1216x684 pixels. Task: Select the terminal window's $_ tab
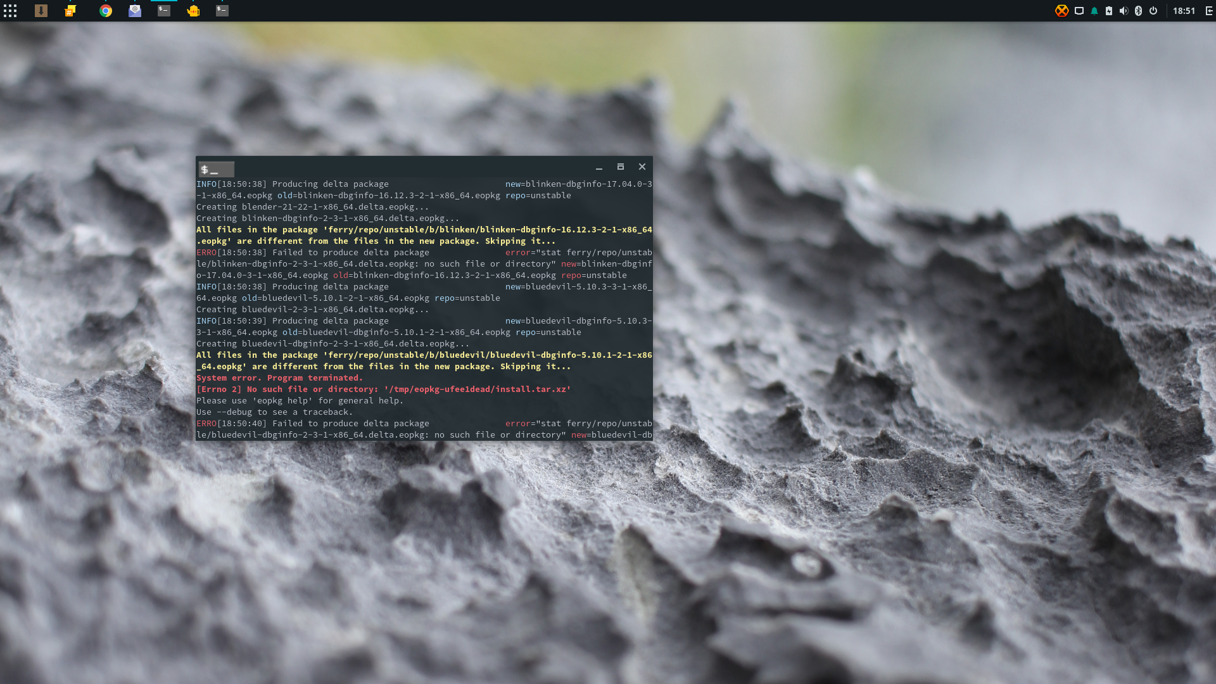pyautogui.click(x=217, y=169)
